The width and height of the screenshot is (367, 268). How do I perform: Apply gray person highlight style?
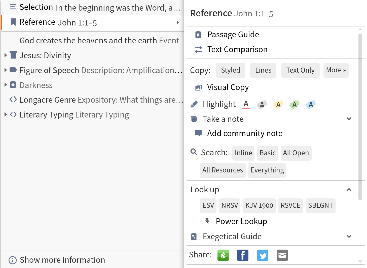tap(262, 104)
